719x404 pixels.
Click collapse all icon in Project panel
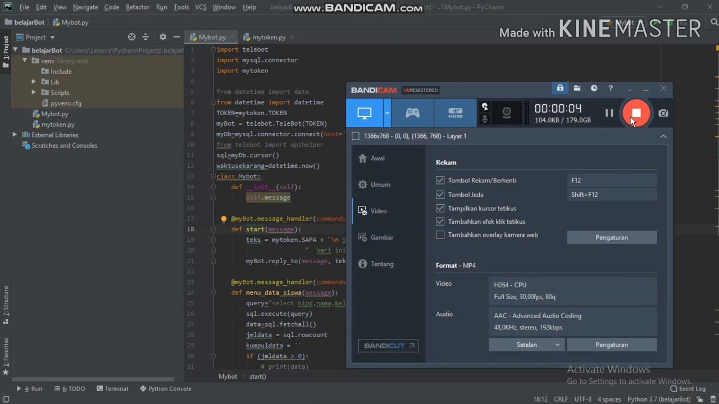click(145, 37)
